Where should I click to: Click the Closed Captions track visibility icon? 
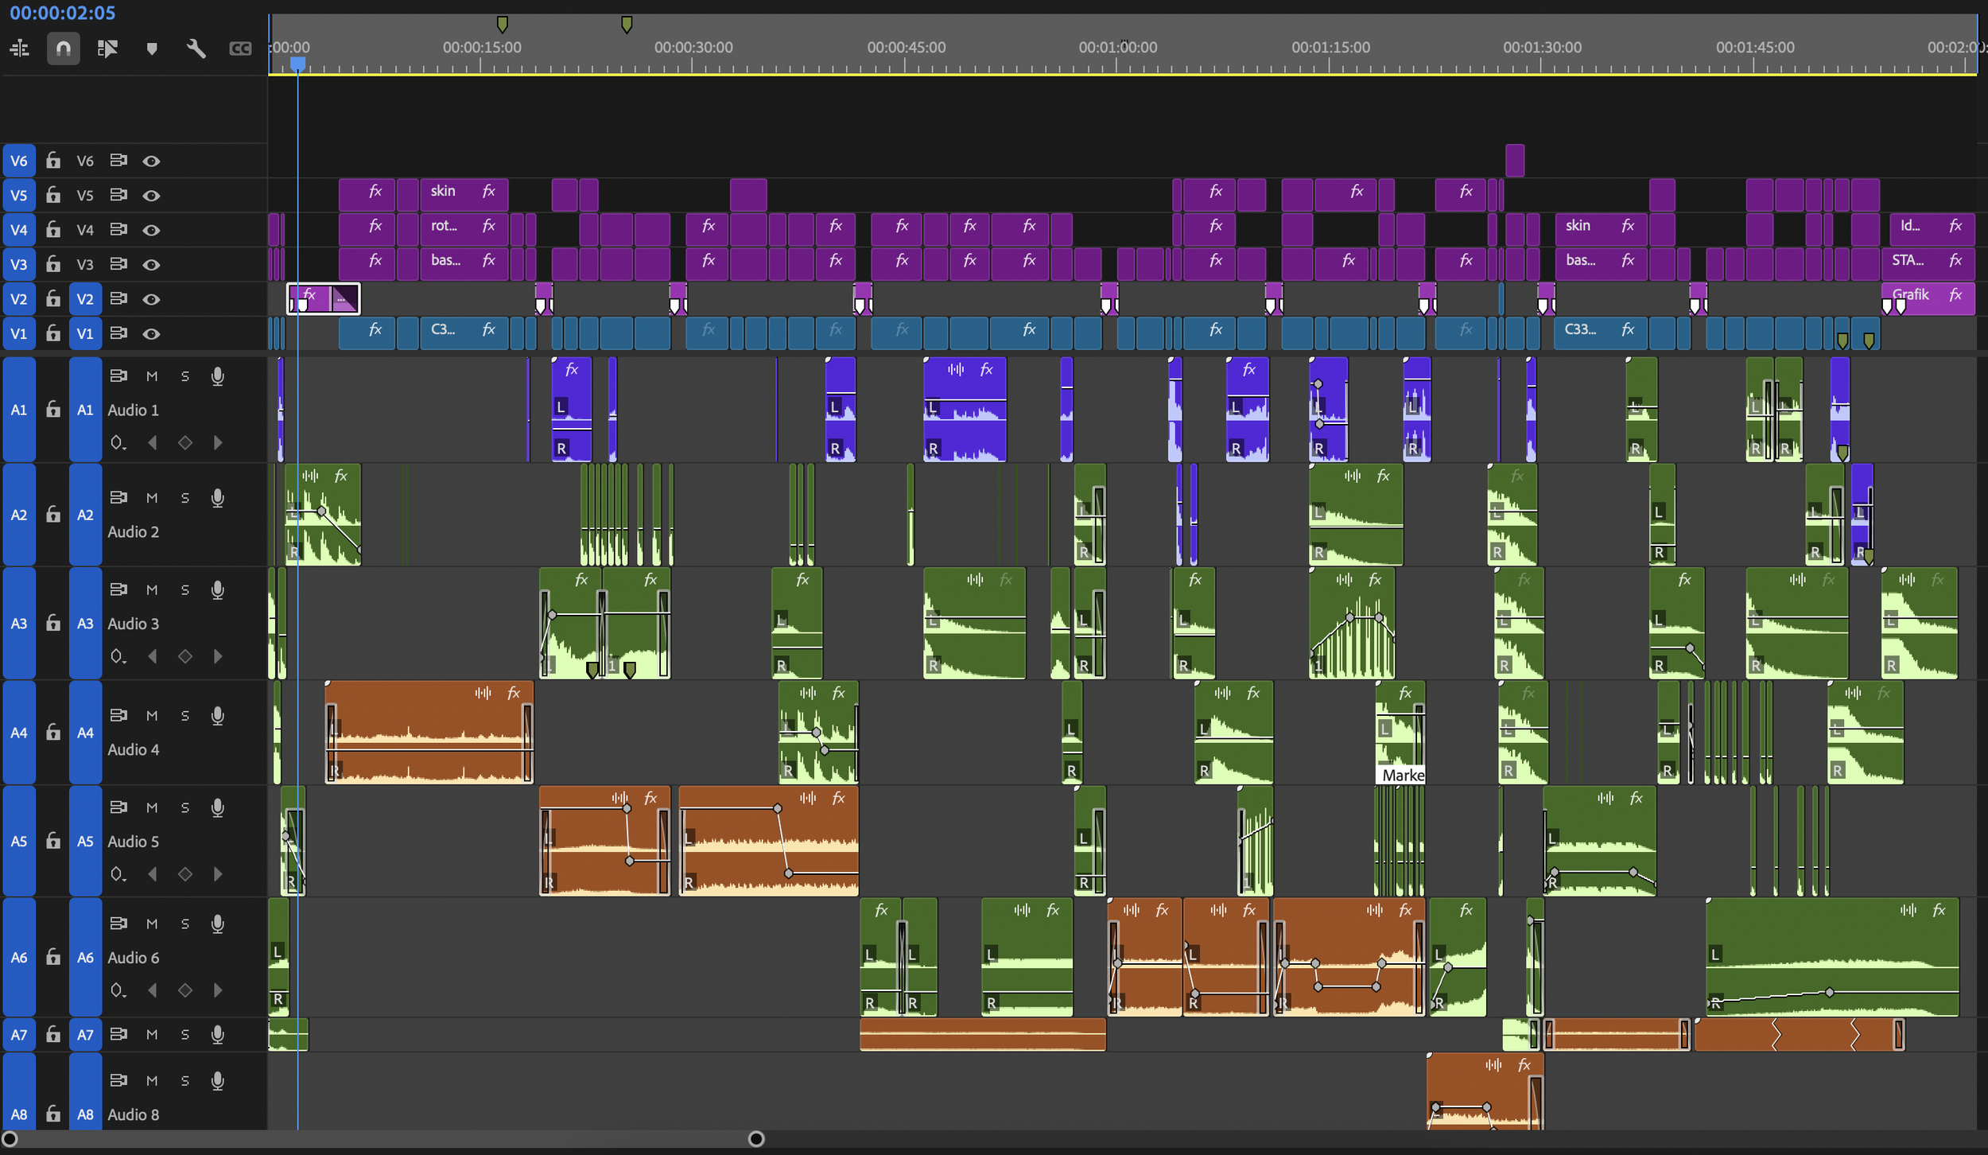(240, 48)
